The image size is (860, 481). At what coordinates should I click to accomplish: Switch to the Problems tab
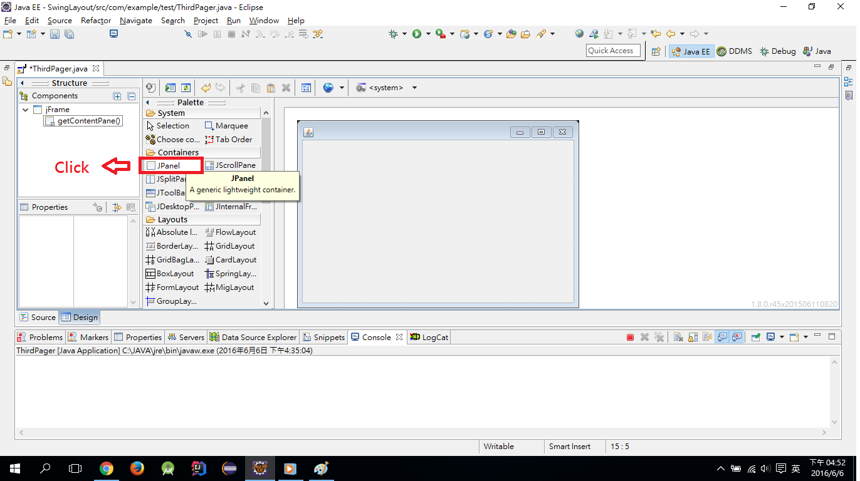[40, 337]
